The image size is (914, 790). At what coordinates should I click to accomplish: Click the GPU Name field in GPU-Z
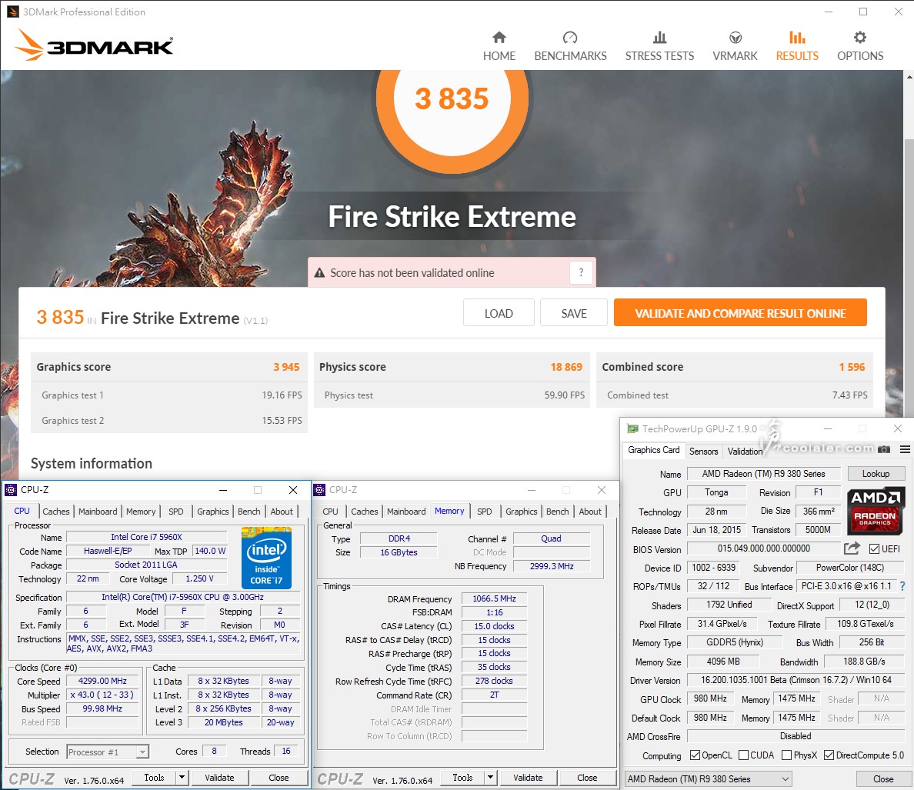pos(764,474)
